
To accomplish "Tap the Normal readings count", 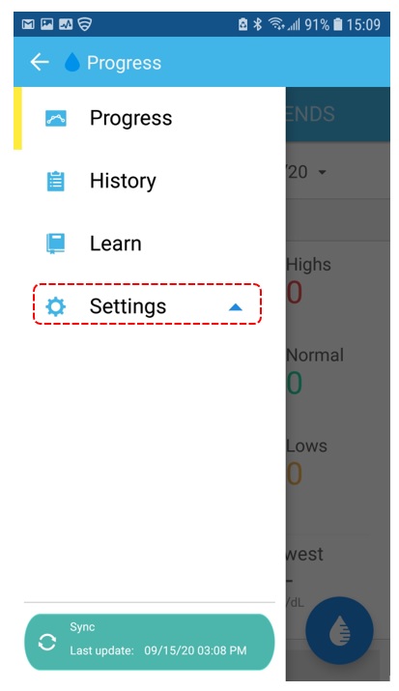I will 295,383.
